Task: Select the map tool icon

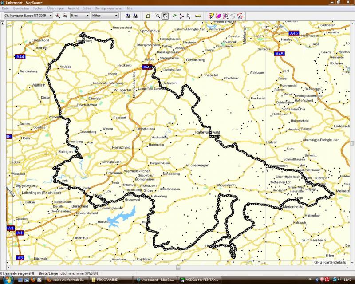Action: (149, 16)
